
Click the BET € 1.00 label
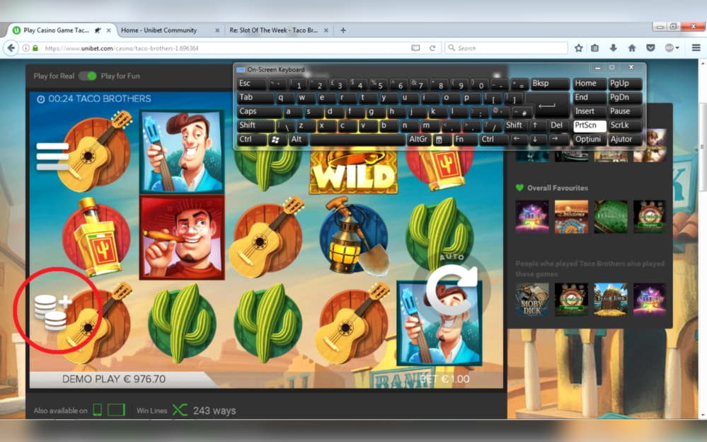pos(444,379)
